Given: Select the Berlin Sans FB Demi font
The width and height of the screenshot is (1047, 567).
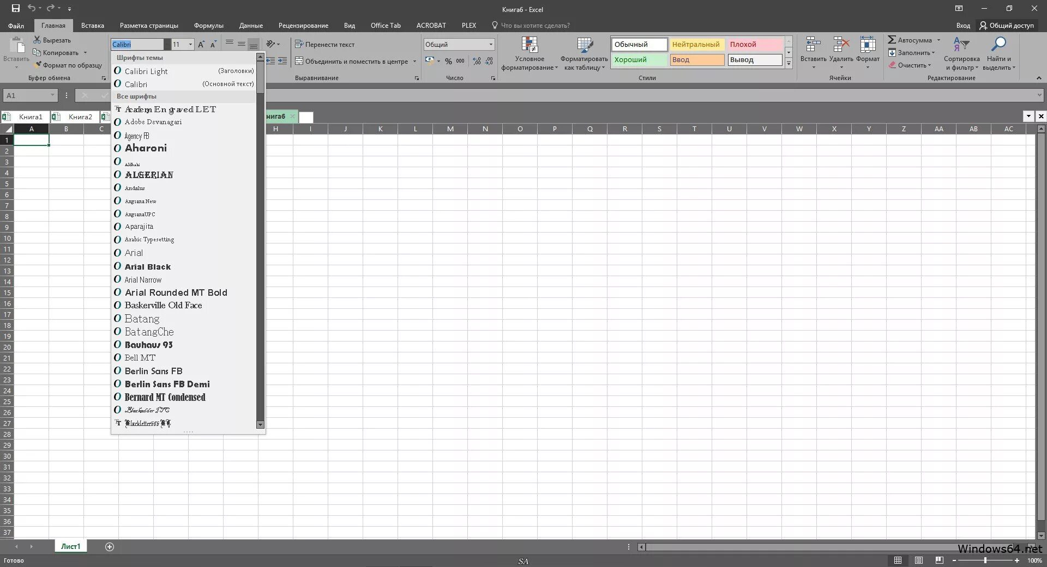Looking at the screenshot, I should (184, 384).
